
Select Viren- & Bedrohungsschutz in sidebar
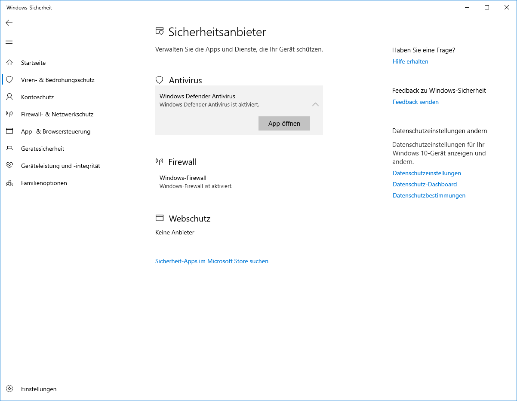pyautogui.click(x=58, y=80)
